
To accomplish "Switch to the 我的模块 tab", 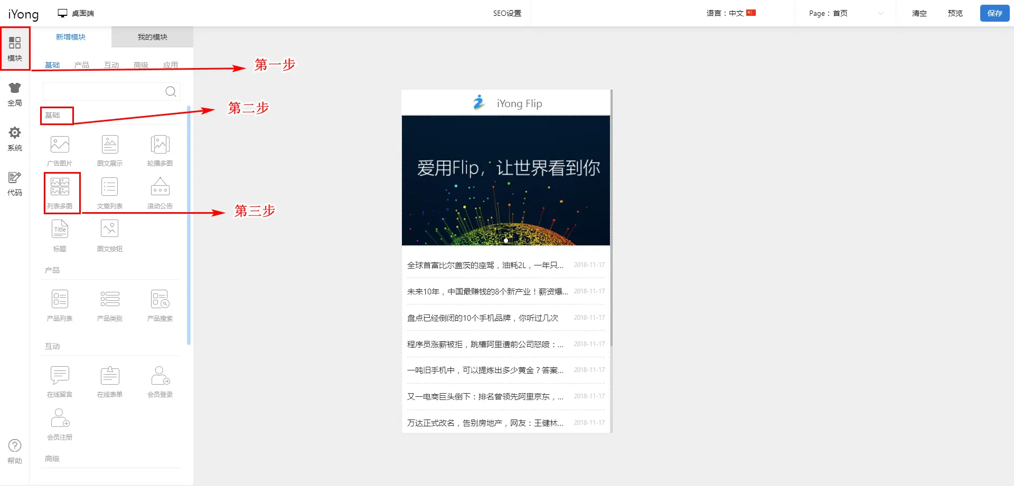I will [x=152, y=37].
